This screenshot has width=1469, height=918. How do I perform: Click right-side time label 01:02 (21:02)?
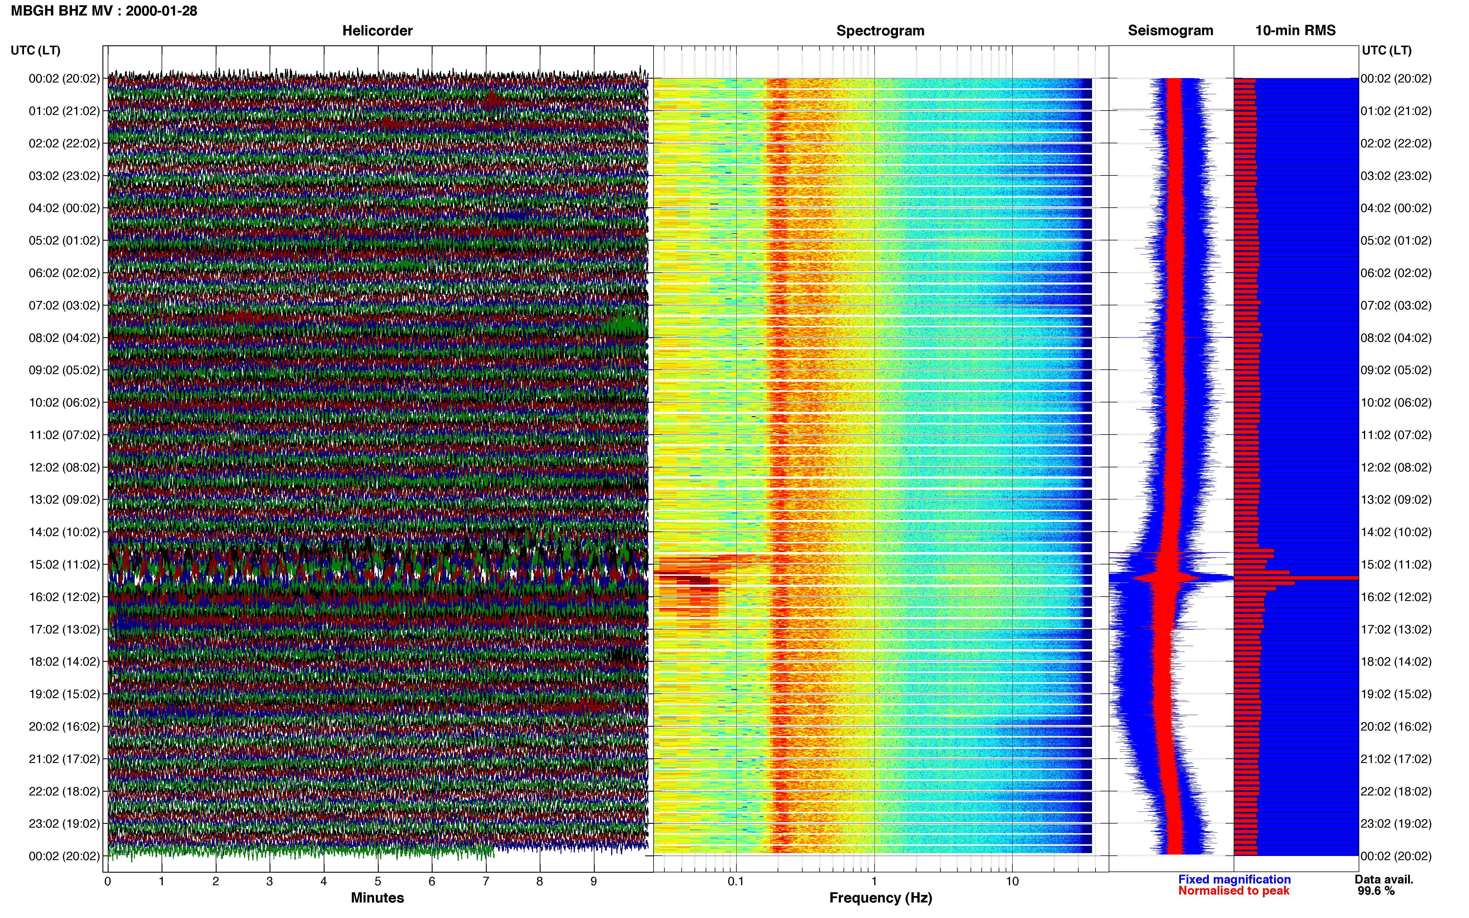pos(1396,111)
